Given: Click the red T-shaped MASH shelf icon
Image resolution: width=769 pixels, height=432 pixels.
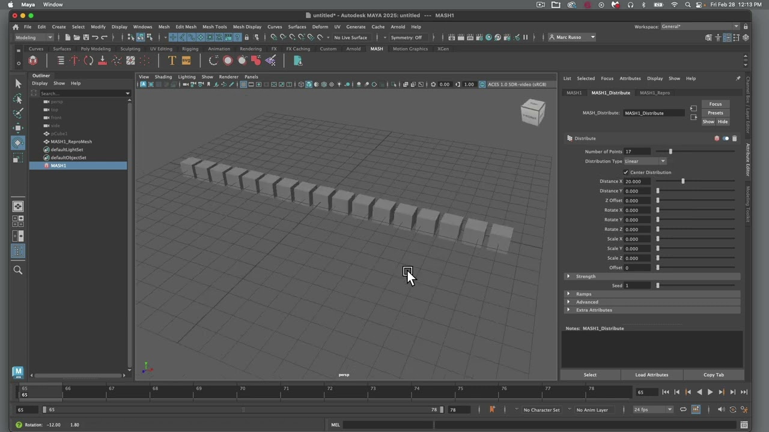Looking at the screenshot, I should tap(74, 60).
